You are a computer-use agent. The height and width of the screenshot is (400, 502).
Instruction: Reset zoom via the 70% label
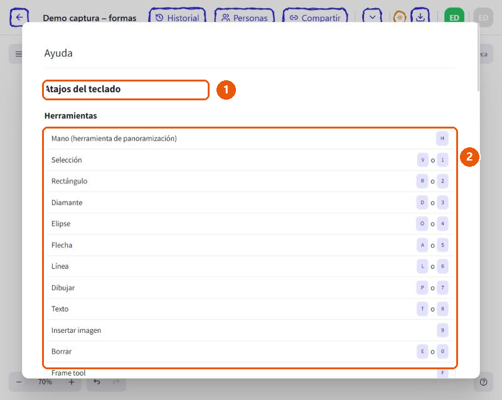tap(45, 382)
